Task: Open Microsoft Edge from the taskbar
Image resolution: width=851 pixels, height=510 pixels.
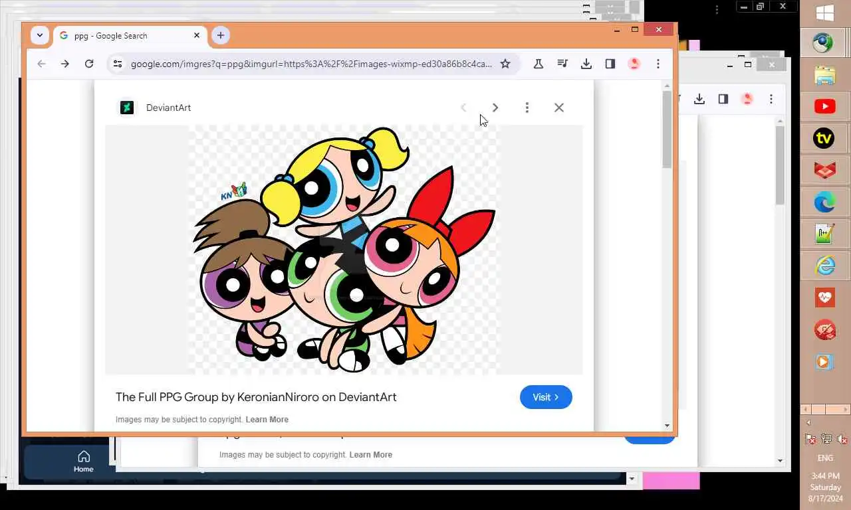Action: click(x=825, y=202)
